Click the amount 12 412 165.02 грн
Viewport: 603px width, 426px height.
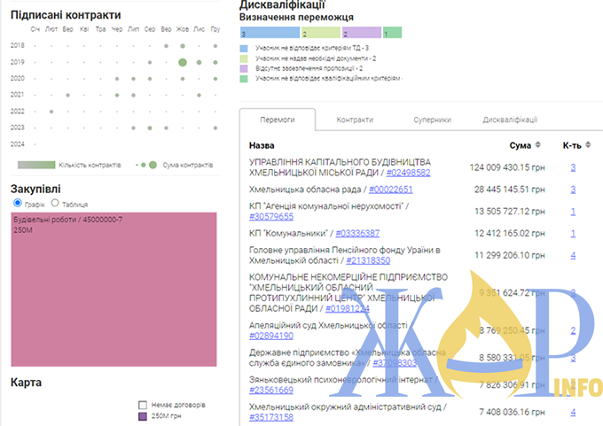tap(510, 233)
